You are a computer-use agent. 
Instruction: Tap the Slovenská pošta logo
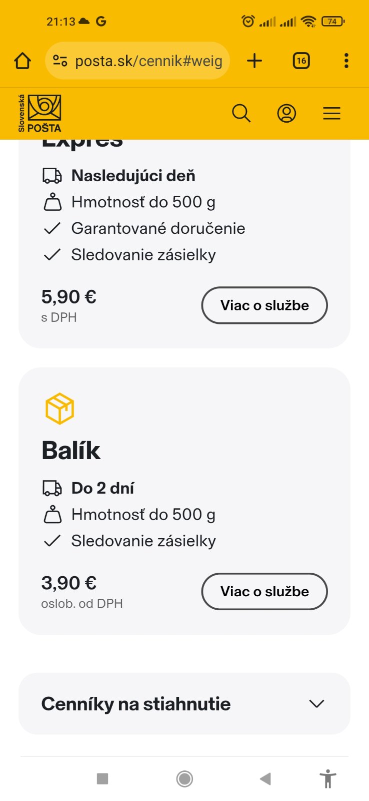(x=39, y=113)
